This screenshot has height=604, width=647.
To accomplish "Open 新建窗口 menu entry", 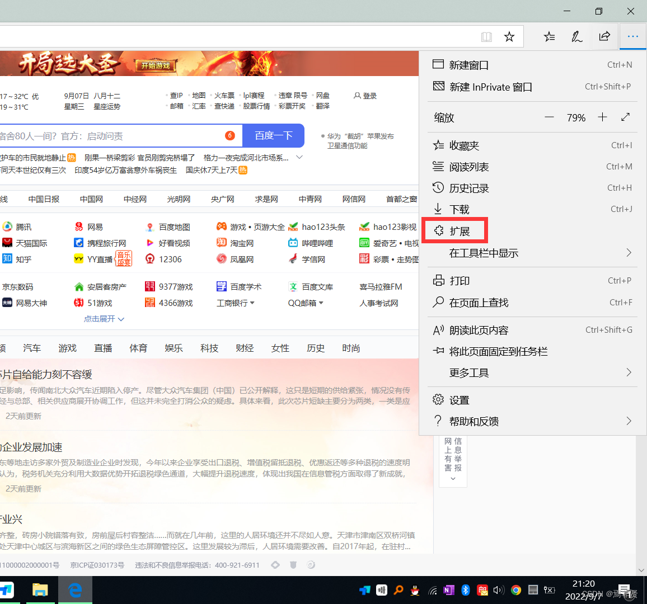I will [532, 65].
